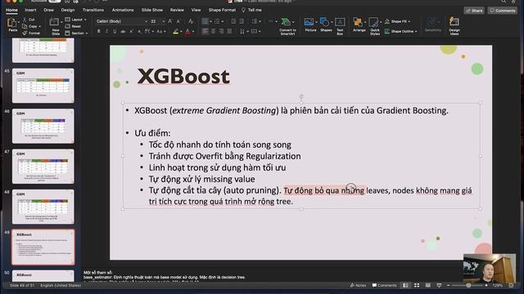Toggle subscript formatting
Screen dimensions: 524x294
(139, 31)
